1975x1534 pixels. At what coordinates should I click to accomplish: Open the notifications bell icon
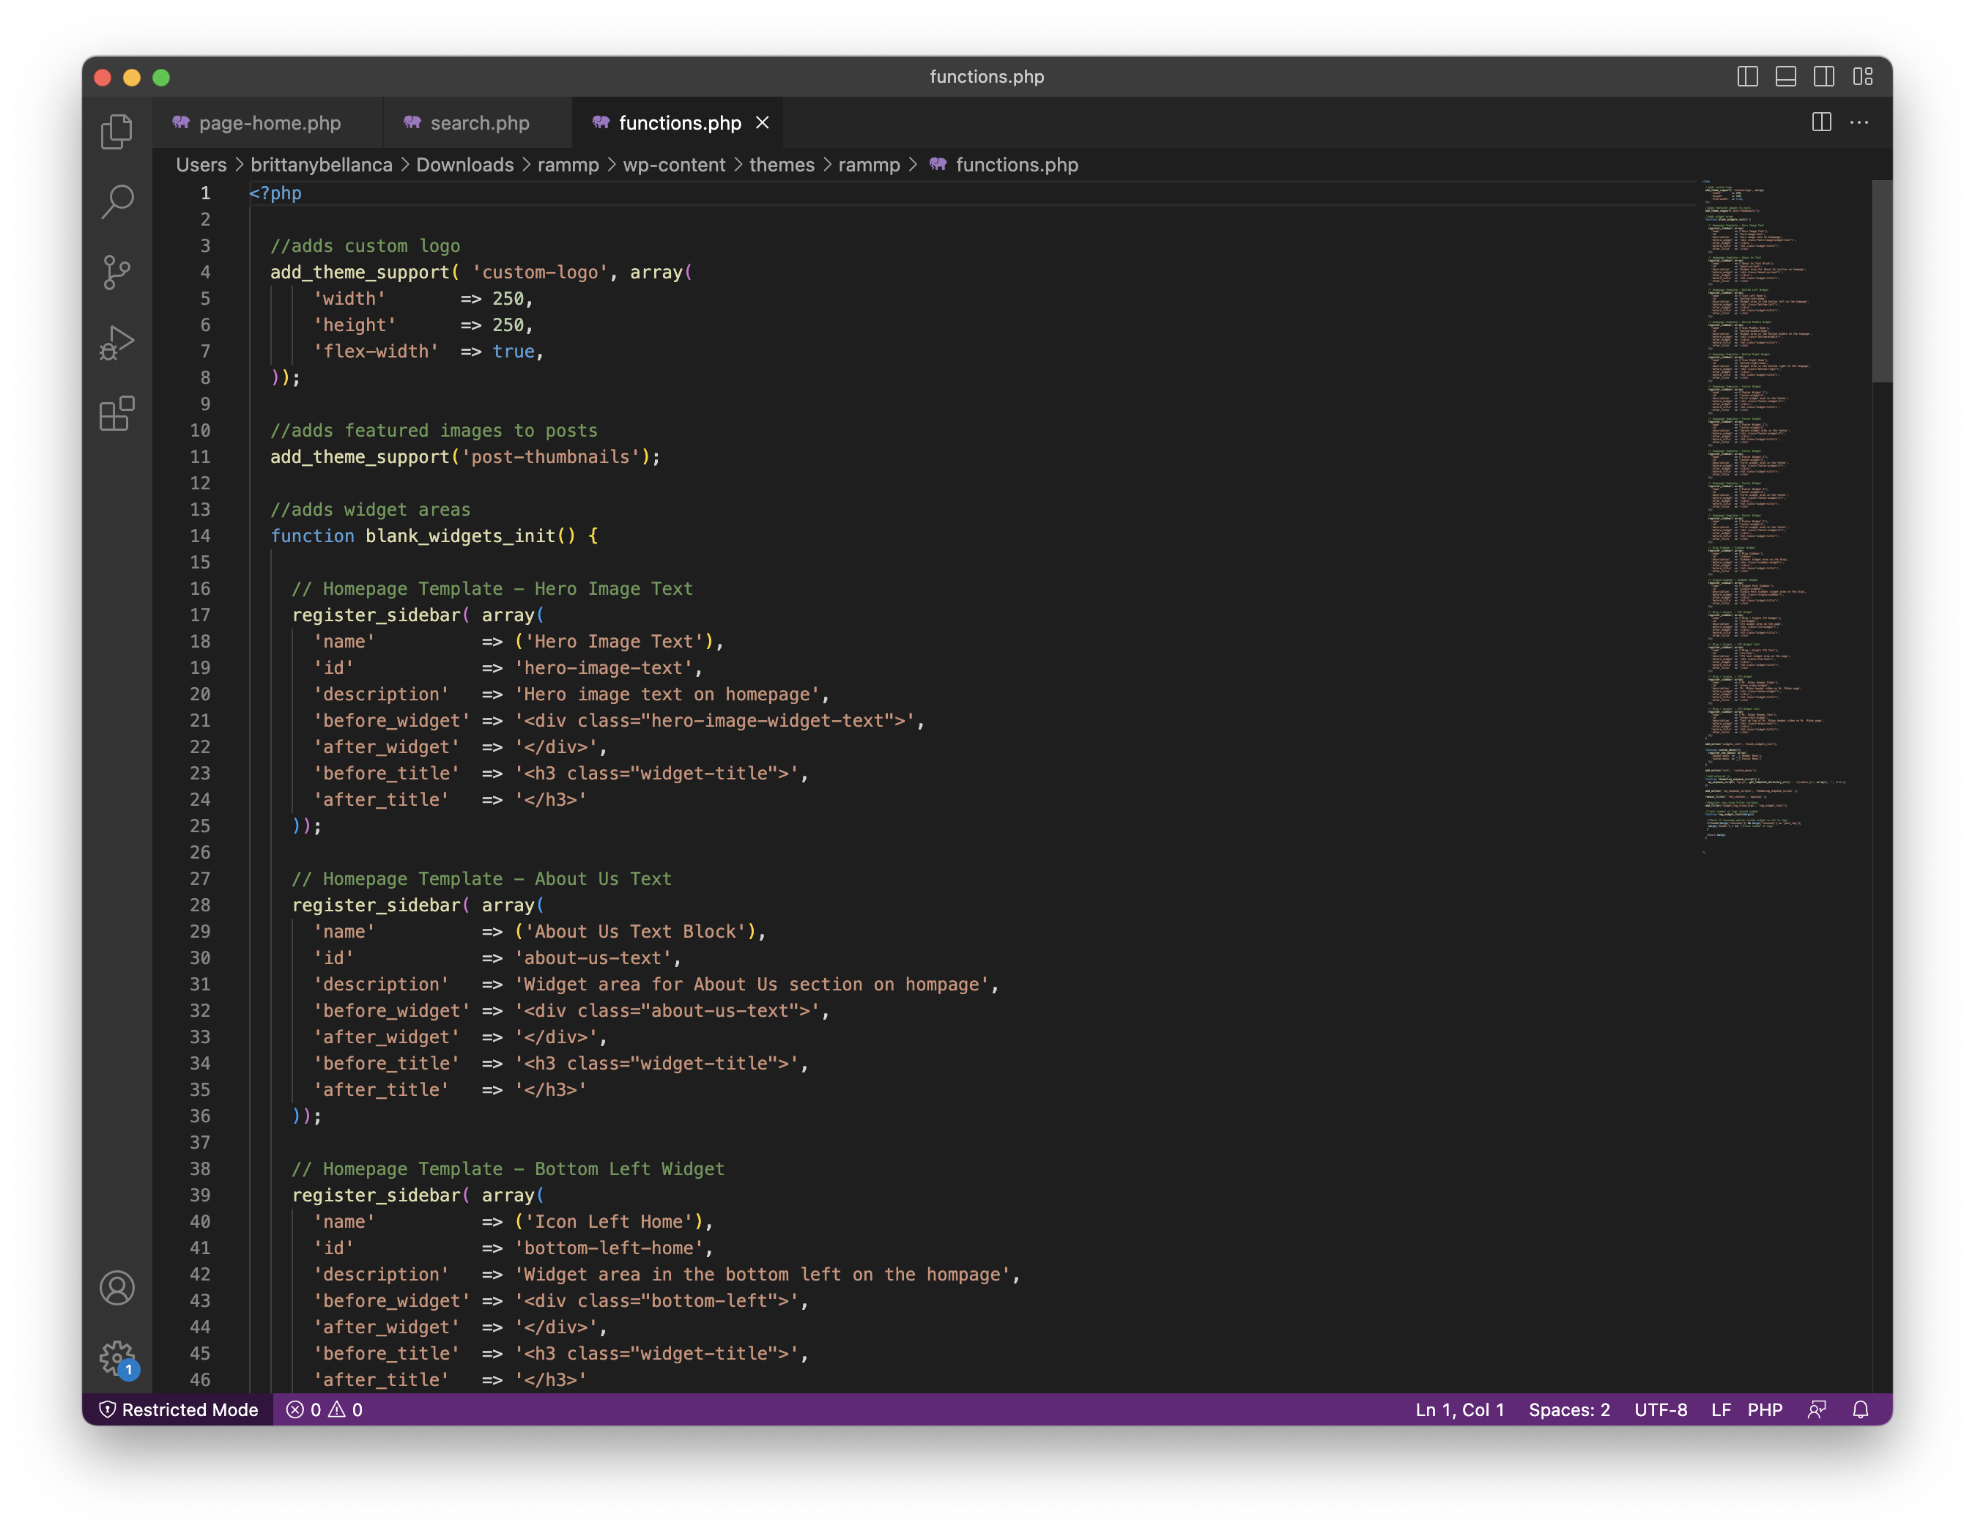(x=1860, y=1409)
